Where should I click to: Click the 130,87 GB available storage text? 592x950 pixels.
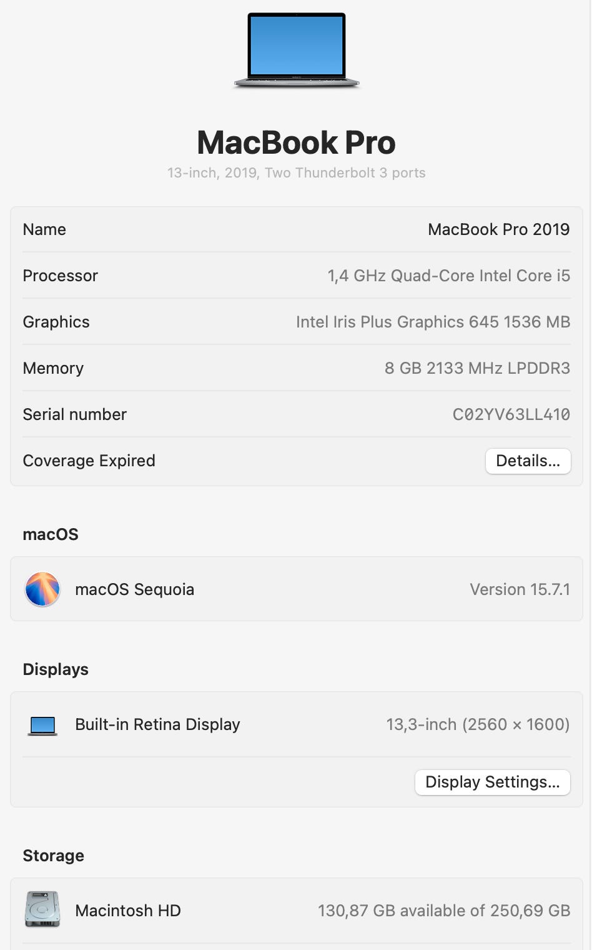point(444,911)
